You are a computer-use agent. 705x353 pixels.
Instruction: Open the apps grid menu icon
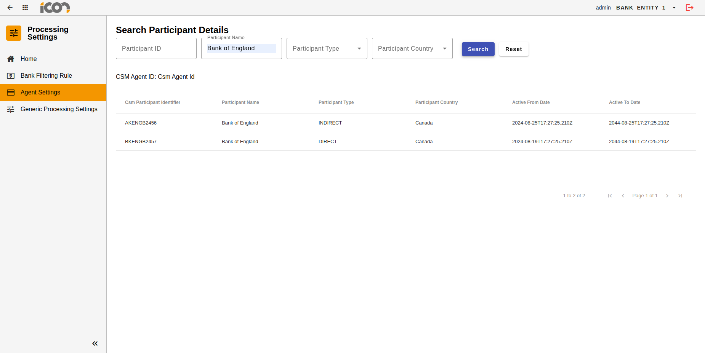(x=25, y=8)
